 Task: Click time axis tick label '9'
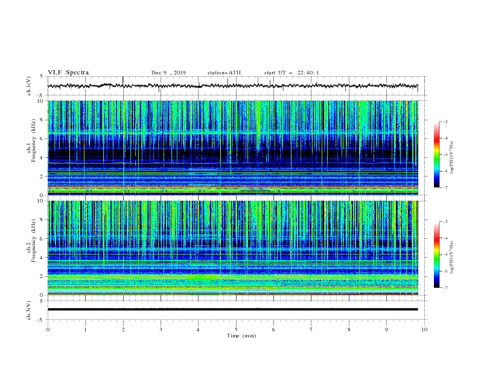[386, 329]
